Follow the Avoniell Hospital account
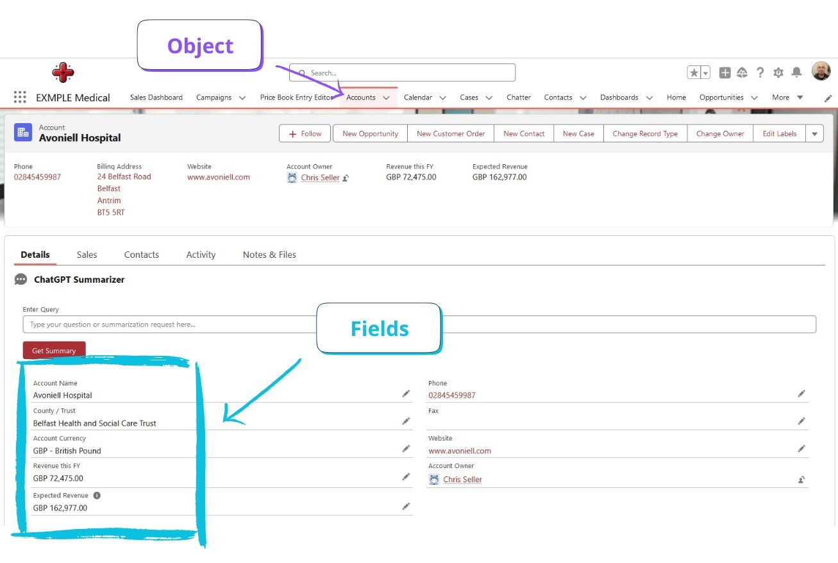838x563 pixels. pos(305,133)
